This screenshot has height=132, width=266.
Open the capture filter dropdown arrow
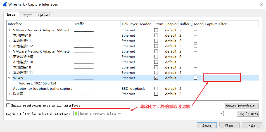tap(221, 114)
